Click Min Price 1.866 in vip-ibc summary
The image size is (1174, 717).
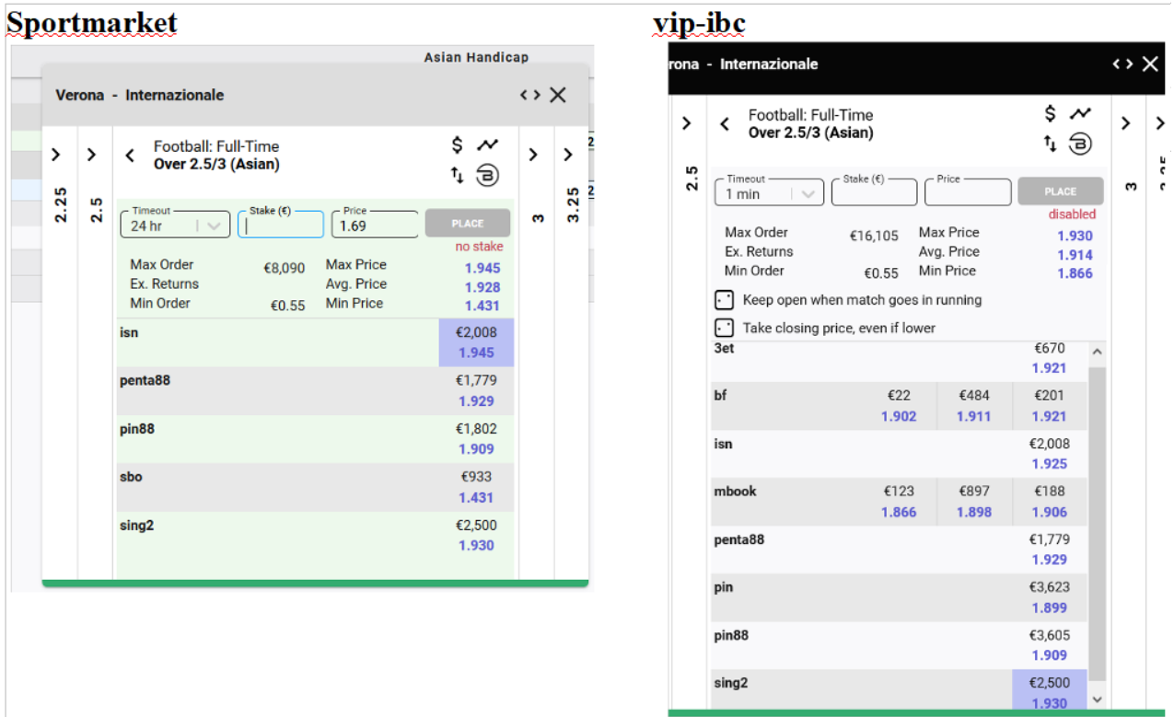tap(1075, 273)
